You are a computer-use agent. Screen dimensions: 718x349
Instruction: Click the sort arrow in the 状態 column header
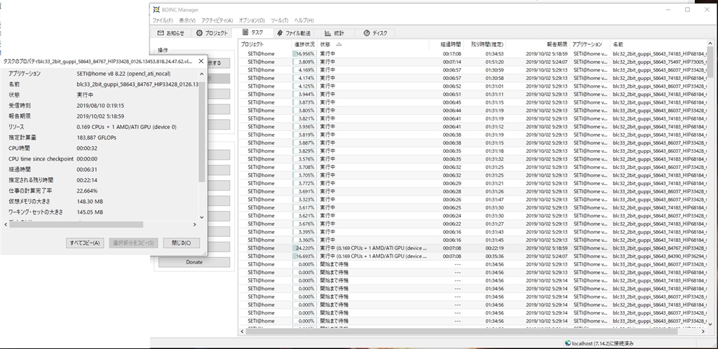click(x=339, y=44)
